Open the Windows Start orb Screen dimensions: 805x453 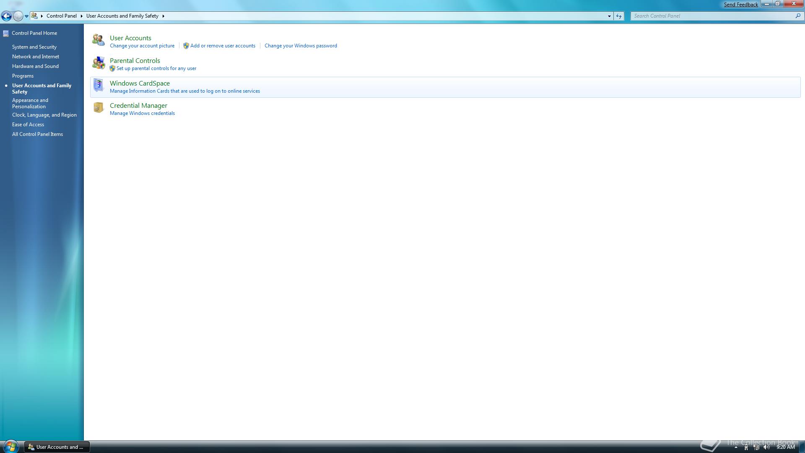pos(10,447)
